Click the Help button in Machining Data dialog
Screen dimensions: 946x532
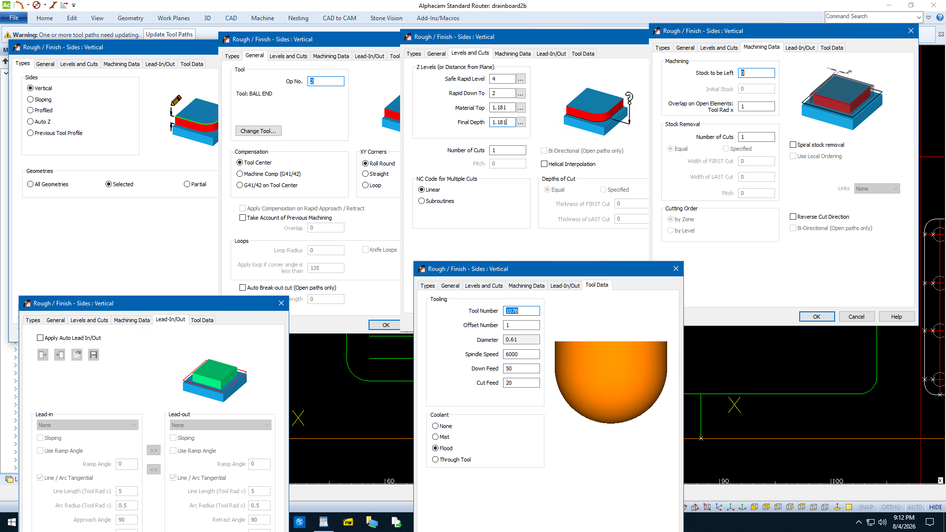(897, 317)
